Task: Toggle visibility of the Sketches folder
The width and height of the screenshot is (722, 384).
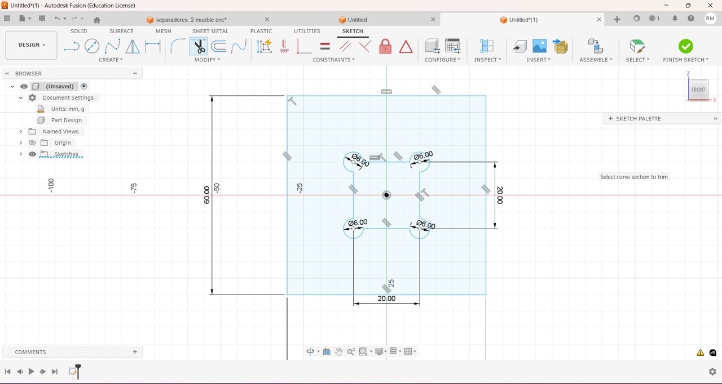Action: 33,154
